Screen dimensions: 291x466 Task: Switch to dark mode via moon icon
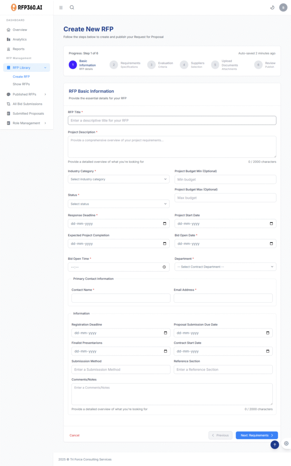(x=272, y=7)
